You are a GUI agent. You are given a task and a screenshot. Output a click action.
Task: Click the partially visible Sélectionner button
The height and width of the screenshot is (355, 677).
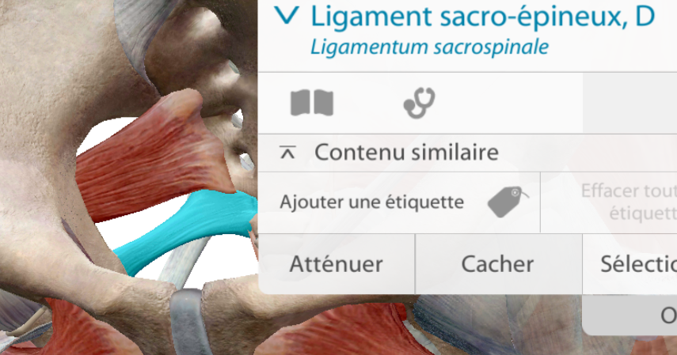pos(629,264)
